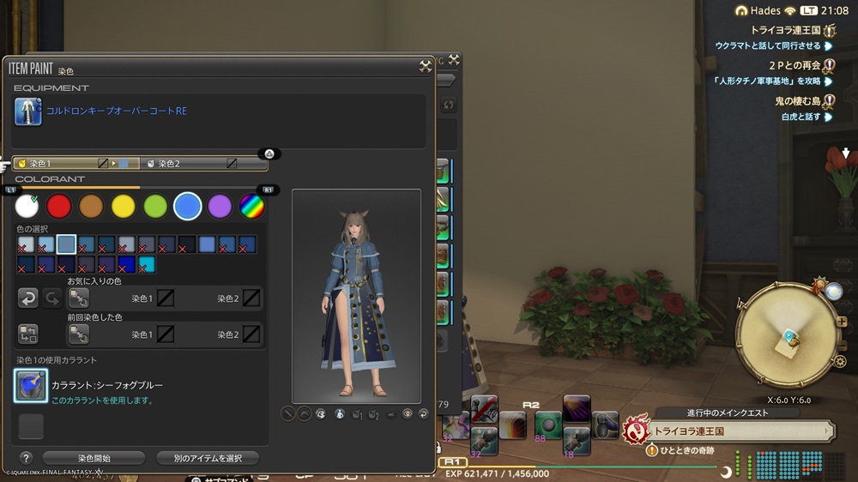Click the swap dye 1 and 2 icon
858x482 pixels.
[28, 334]
